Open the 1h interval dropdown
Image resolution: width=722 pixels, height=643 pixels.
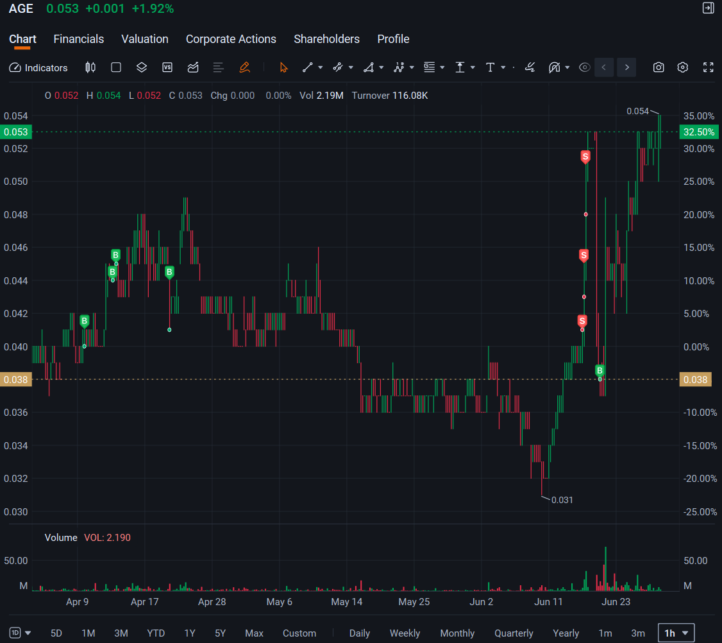(x=676, y=633)
